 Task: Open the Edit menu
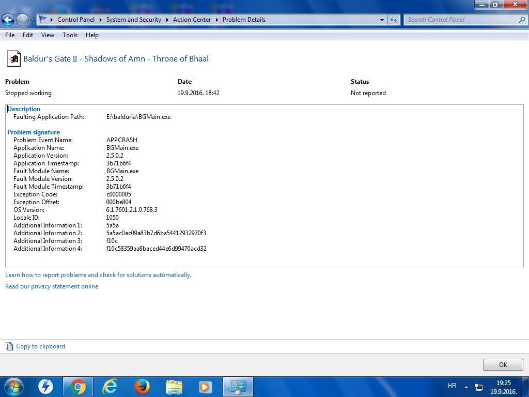(28, 35)
